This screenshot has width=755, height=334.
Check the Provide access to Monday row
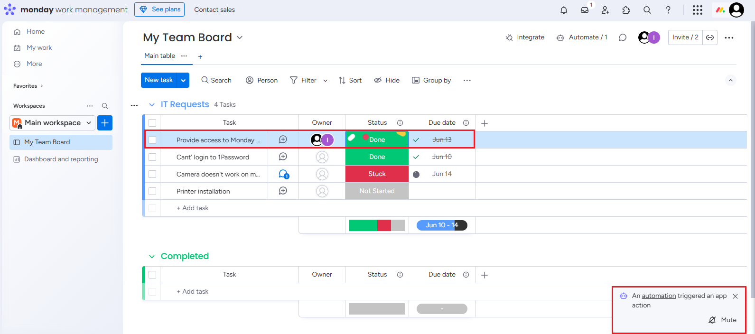(x=152, y=140)
